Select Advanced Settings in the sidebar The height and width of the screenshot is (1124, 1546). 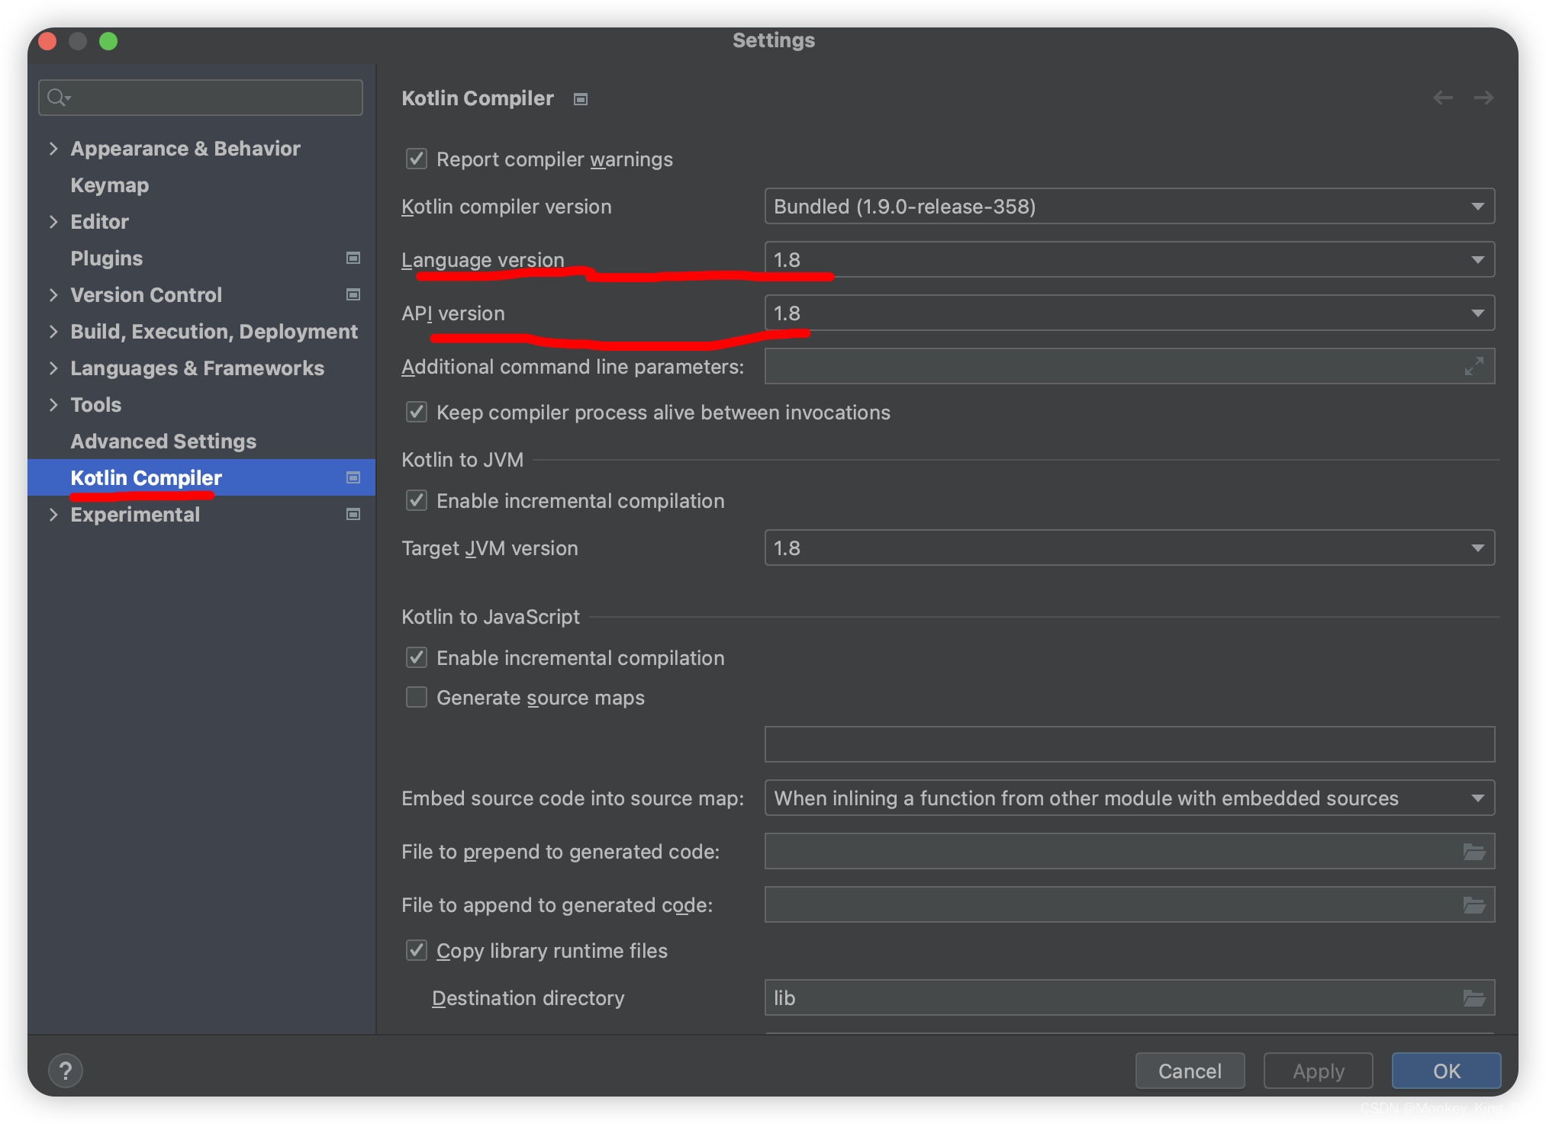tap(163, 441)
